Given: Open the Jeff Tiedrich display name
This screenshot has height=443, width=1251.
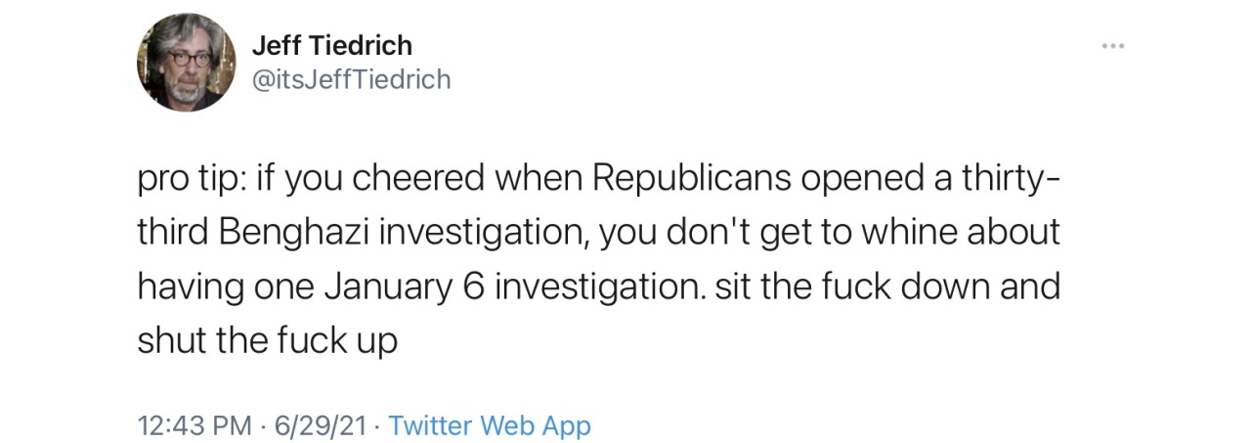Looking at the screenshot, I should [x=332, y=45].
